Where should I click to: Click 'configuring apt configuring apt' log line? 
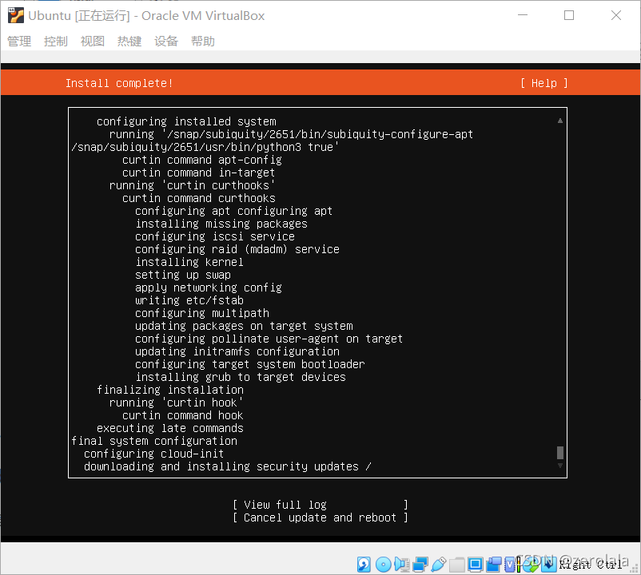(x=234, y=211)
